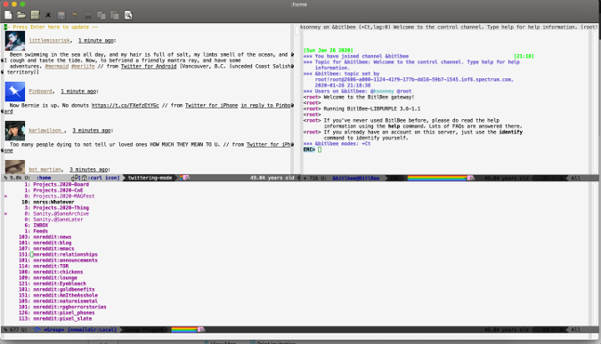The height and width of the screenshot is (344, 601).
Task: Open the nnreddit:lounge group
Action: point(55,278)
